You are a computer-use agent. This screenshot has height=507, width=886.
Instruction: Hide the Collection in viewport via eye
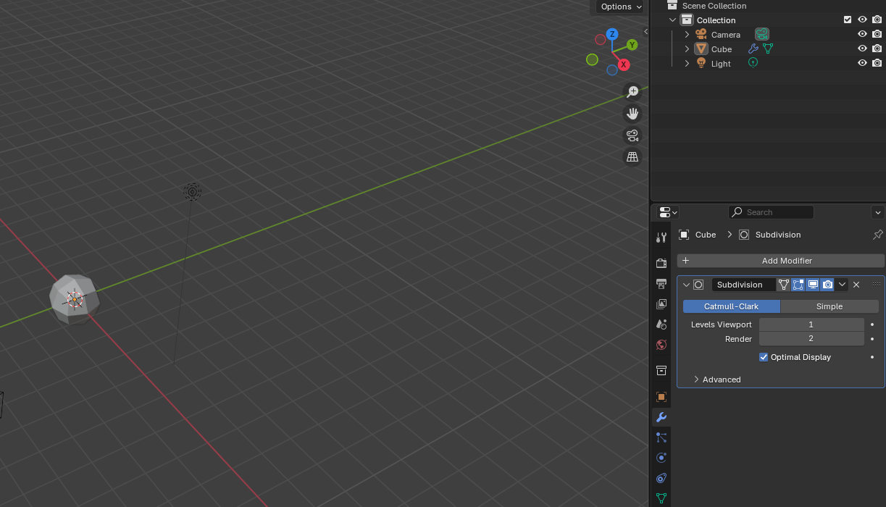point(862,20)
